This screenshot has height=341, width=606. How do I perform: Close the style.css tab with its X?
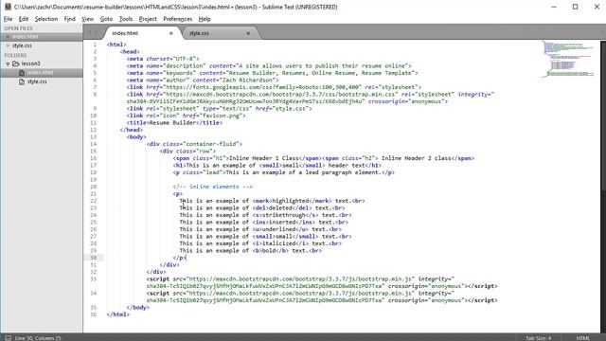[x=248, y=33]
